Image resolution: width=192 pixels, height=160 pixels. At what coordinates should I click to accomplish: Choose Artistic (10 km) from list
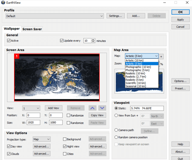pos(142,60)
